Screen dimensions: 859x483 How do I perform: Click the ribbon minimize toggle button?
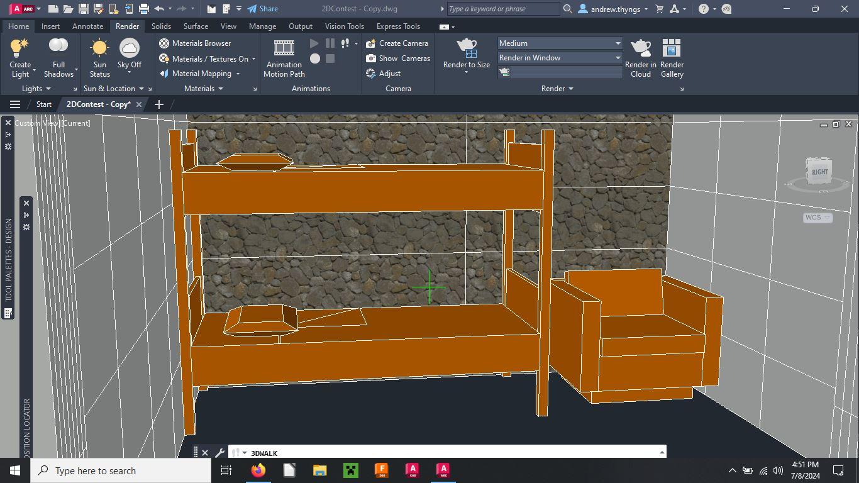444,26
